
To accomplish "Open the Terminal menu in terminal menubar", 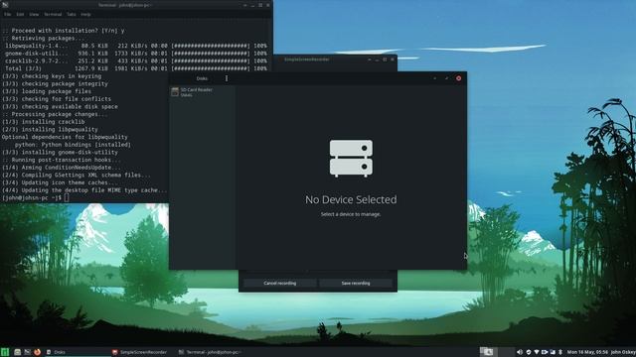I will click(53, 14).
